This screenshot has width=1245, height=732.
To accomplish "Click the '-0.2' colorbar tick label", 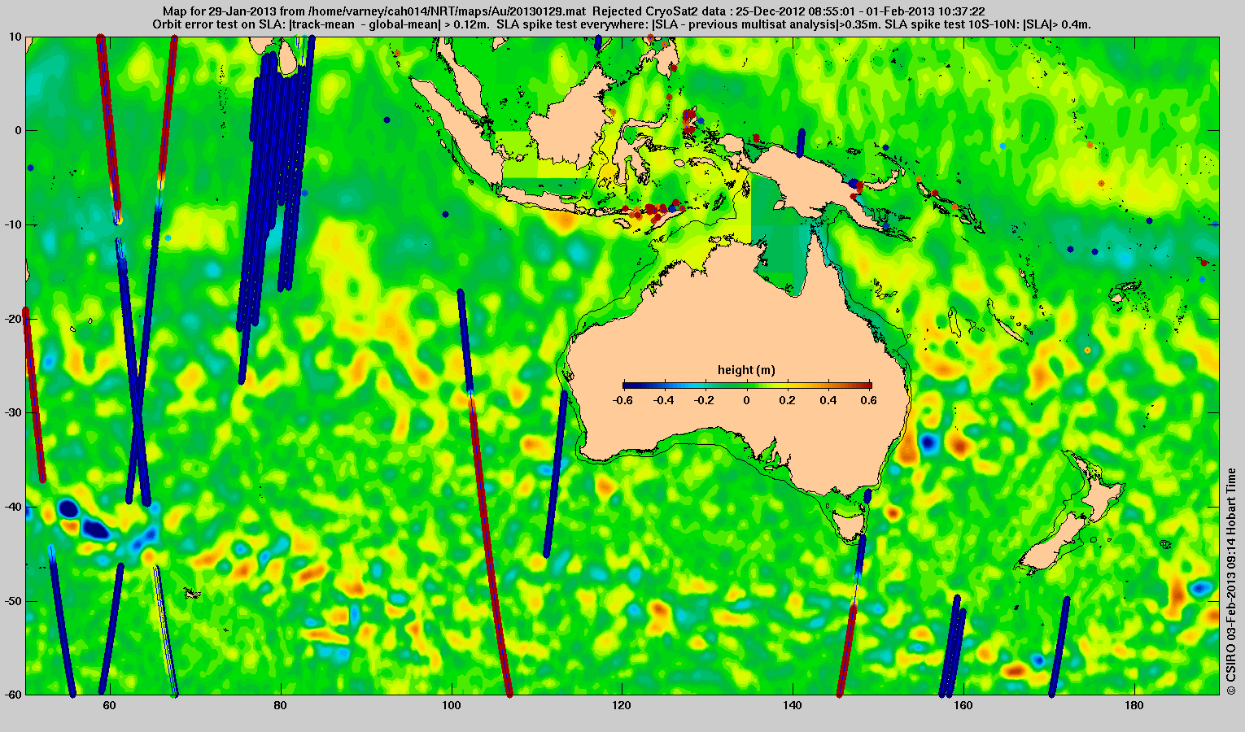I will (705, 400).
